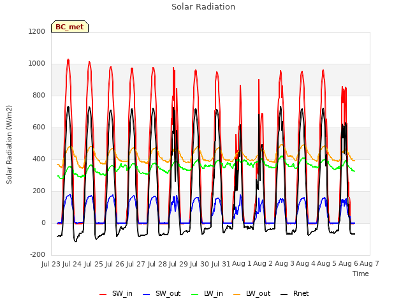Screen dimensions: 408x306
Task: Click the Jul 28 x-axis date label
Action: (x=157, y=264)
